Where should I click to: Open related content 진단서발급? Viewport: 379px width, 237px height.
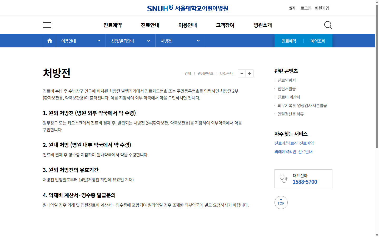coord(287,89)
